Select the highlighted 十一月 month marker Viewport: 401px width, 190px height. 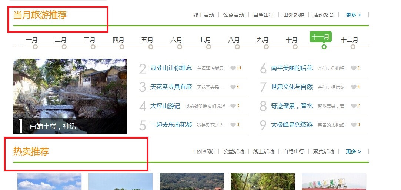point(320,37)
